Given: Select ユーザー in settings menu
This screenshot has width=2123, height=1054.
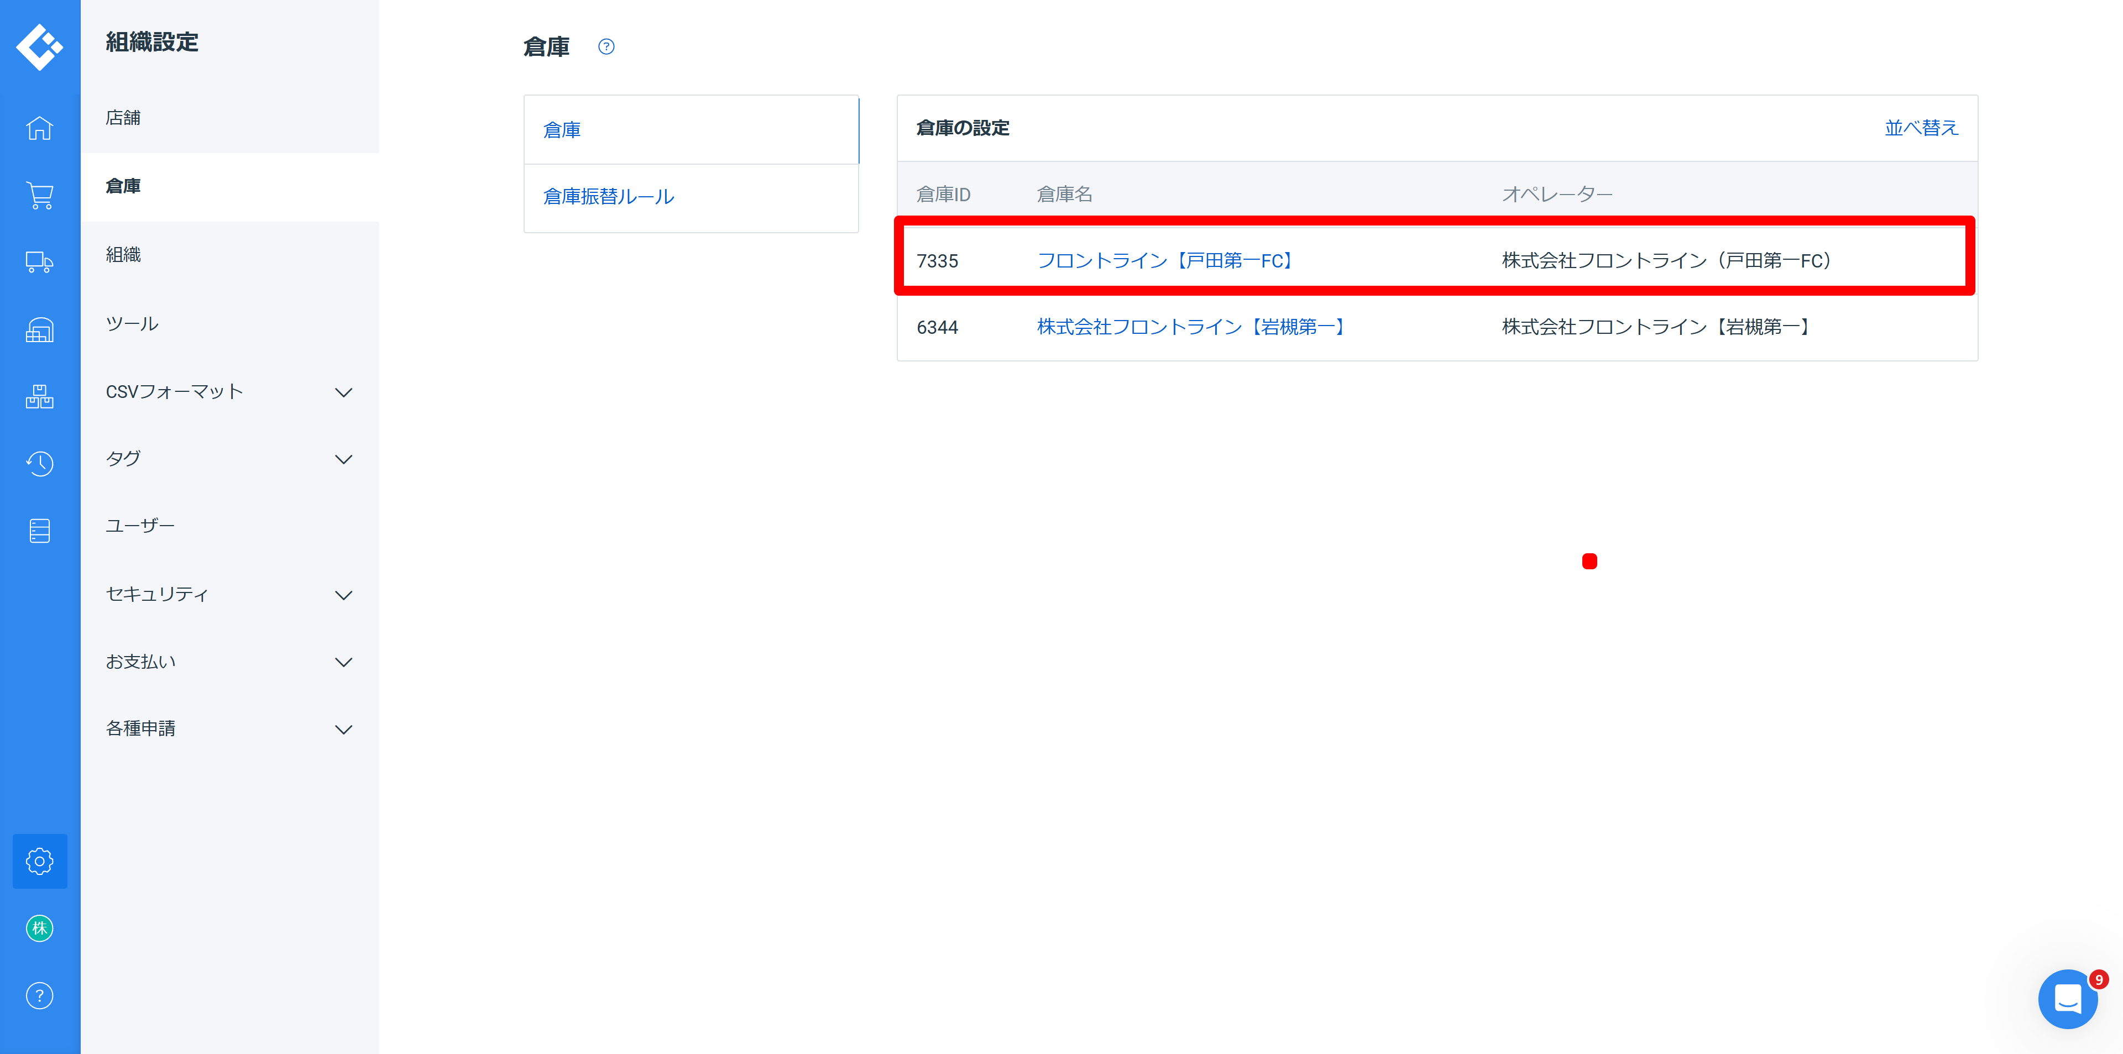Looking at the screenshot, I should pyautogui.click(x=230, y=526).
